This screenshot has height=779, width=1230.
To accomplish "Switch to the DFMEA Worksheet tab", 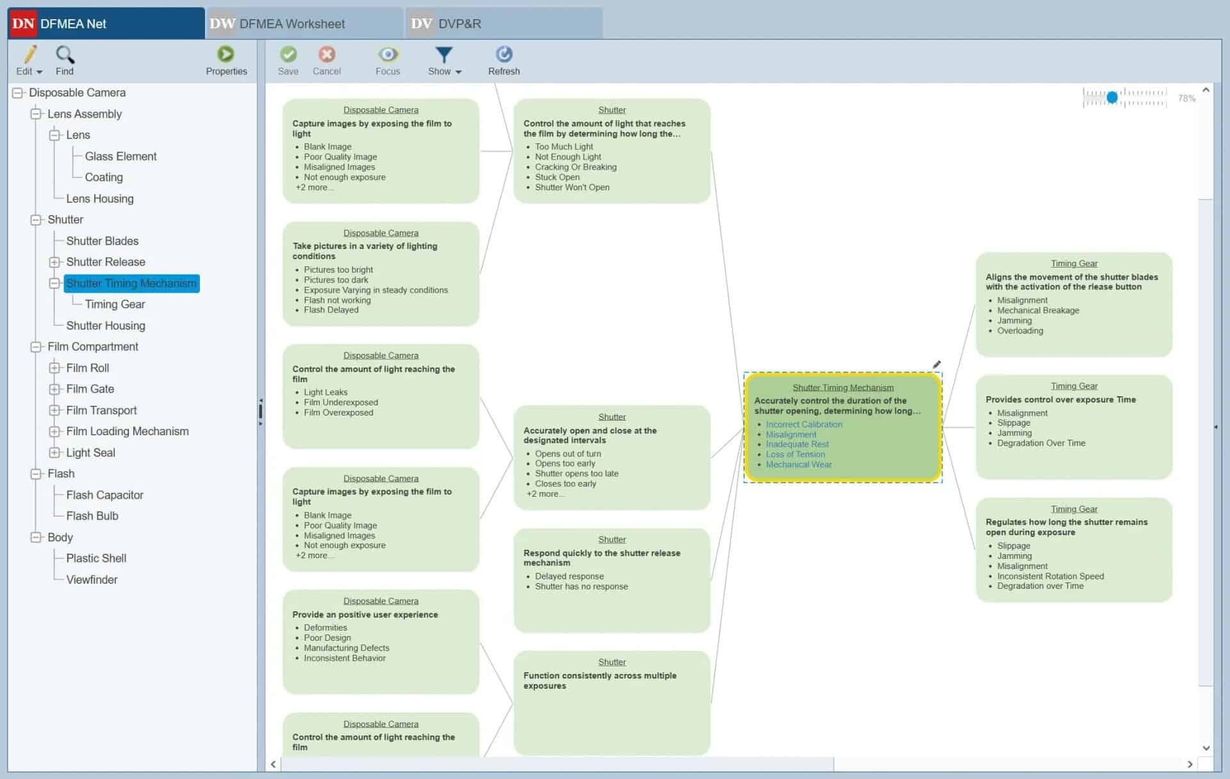I will pos(292,24).
